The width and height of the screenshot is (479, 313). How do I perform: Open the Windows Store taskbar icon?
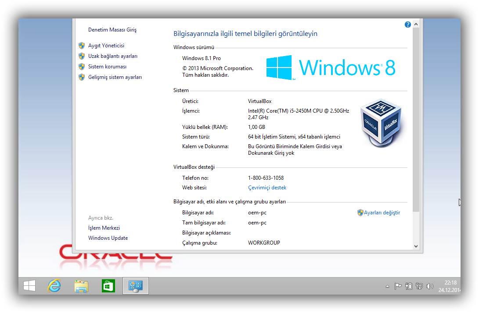[108, 286]
